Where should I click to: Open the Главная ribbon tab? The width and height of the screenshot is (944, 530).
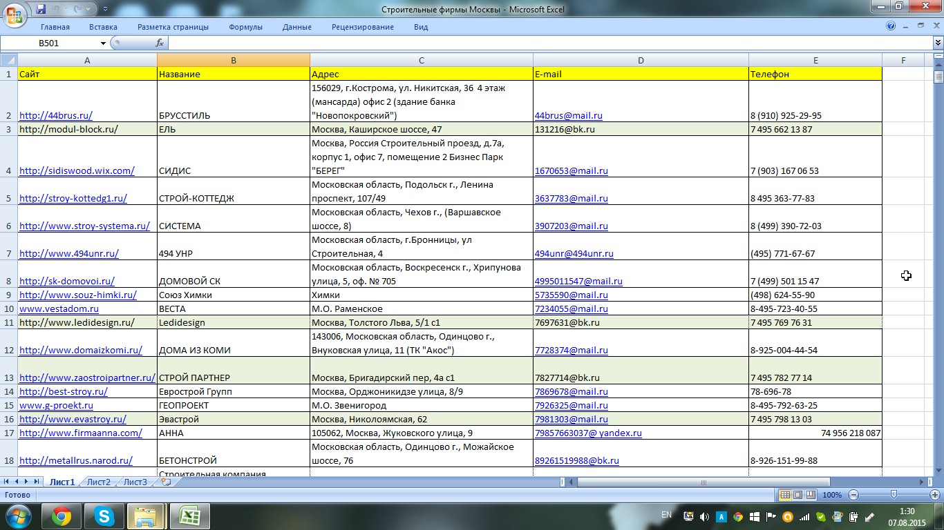tap(55, 27)
